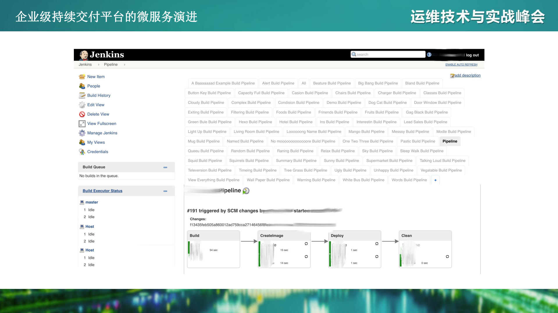This screenshot has height=313, width=558.
Task: Click inside the search field
Action: [387, 54]
